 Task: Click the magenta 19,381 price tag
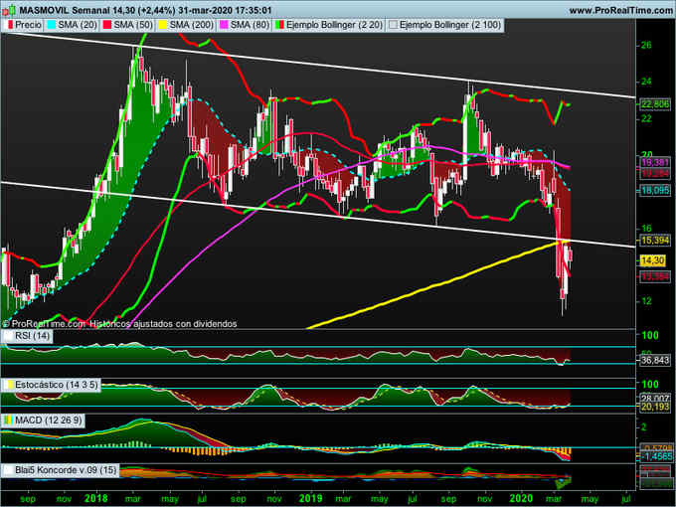point(655,162)
